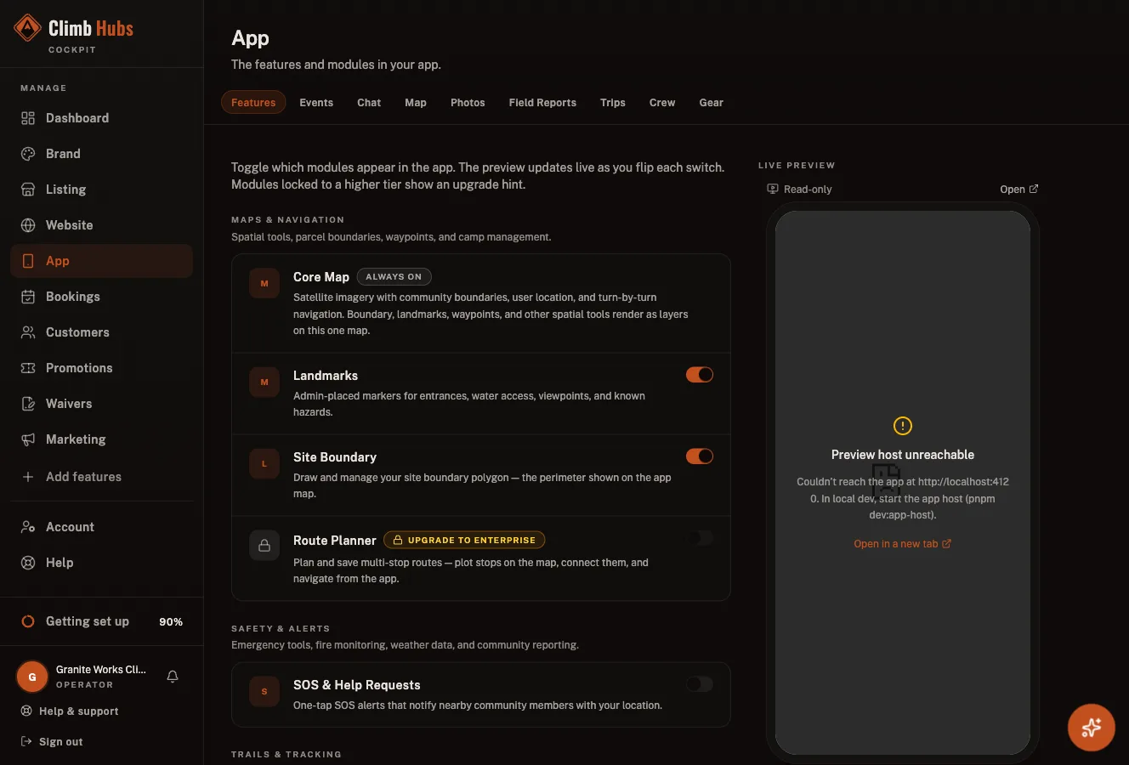Select the Gear tab
The image size is (1129, 765).
point(712,103)
